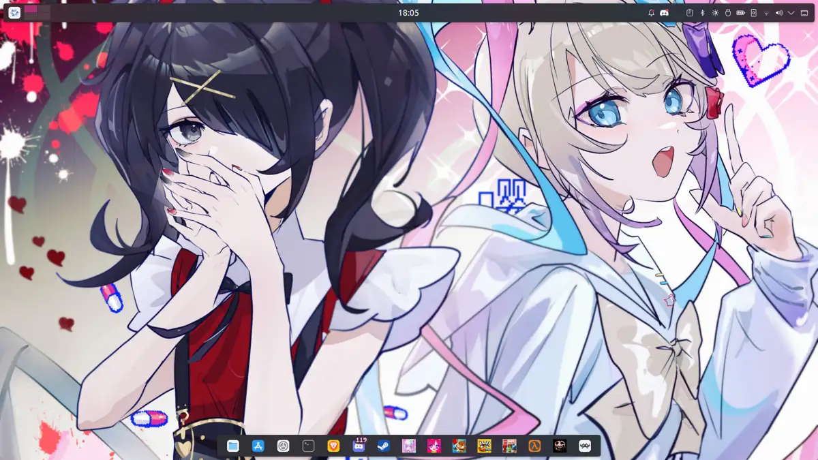Expand hidden system tray icons arrow
This screenshot has height=460, width=818.
coord(791,13)
